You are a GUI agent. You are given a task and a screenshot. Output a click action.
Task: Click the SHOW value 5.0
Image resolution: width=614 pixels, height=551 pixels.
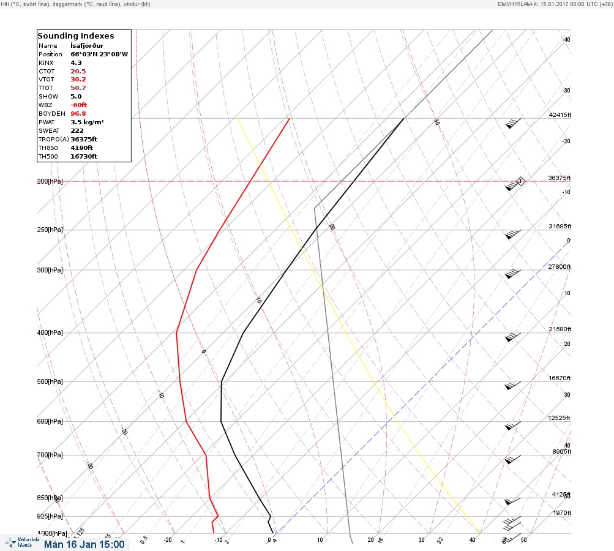(x=76, y=96)
